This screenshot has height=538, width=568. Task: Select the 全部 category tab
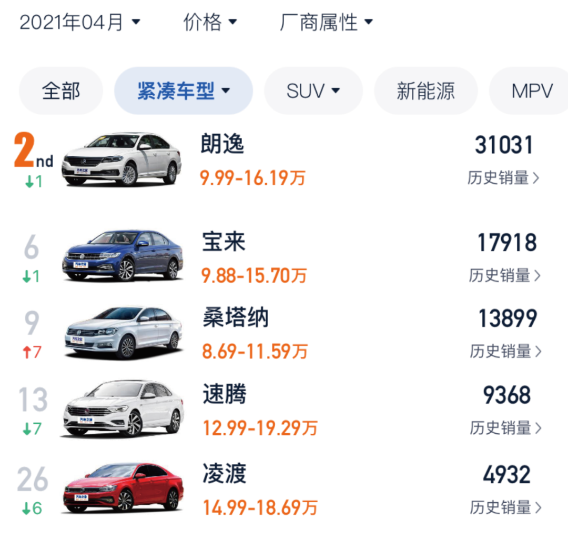point(61,91)
